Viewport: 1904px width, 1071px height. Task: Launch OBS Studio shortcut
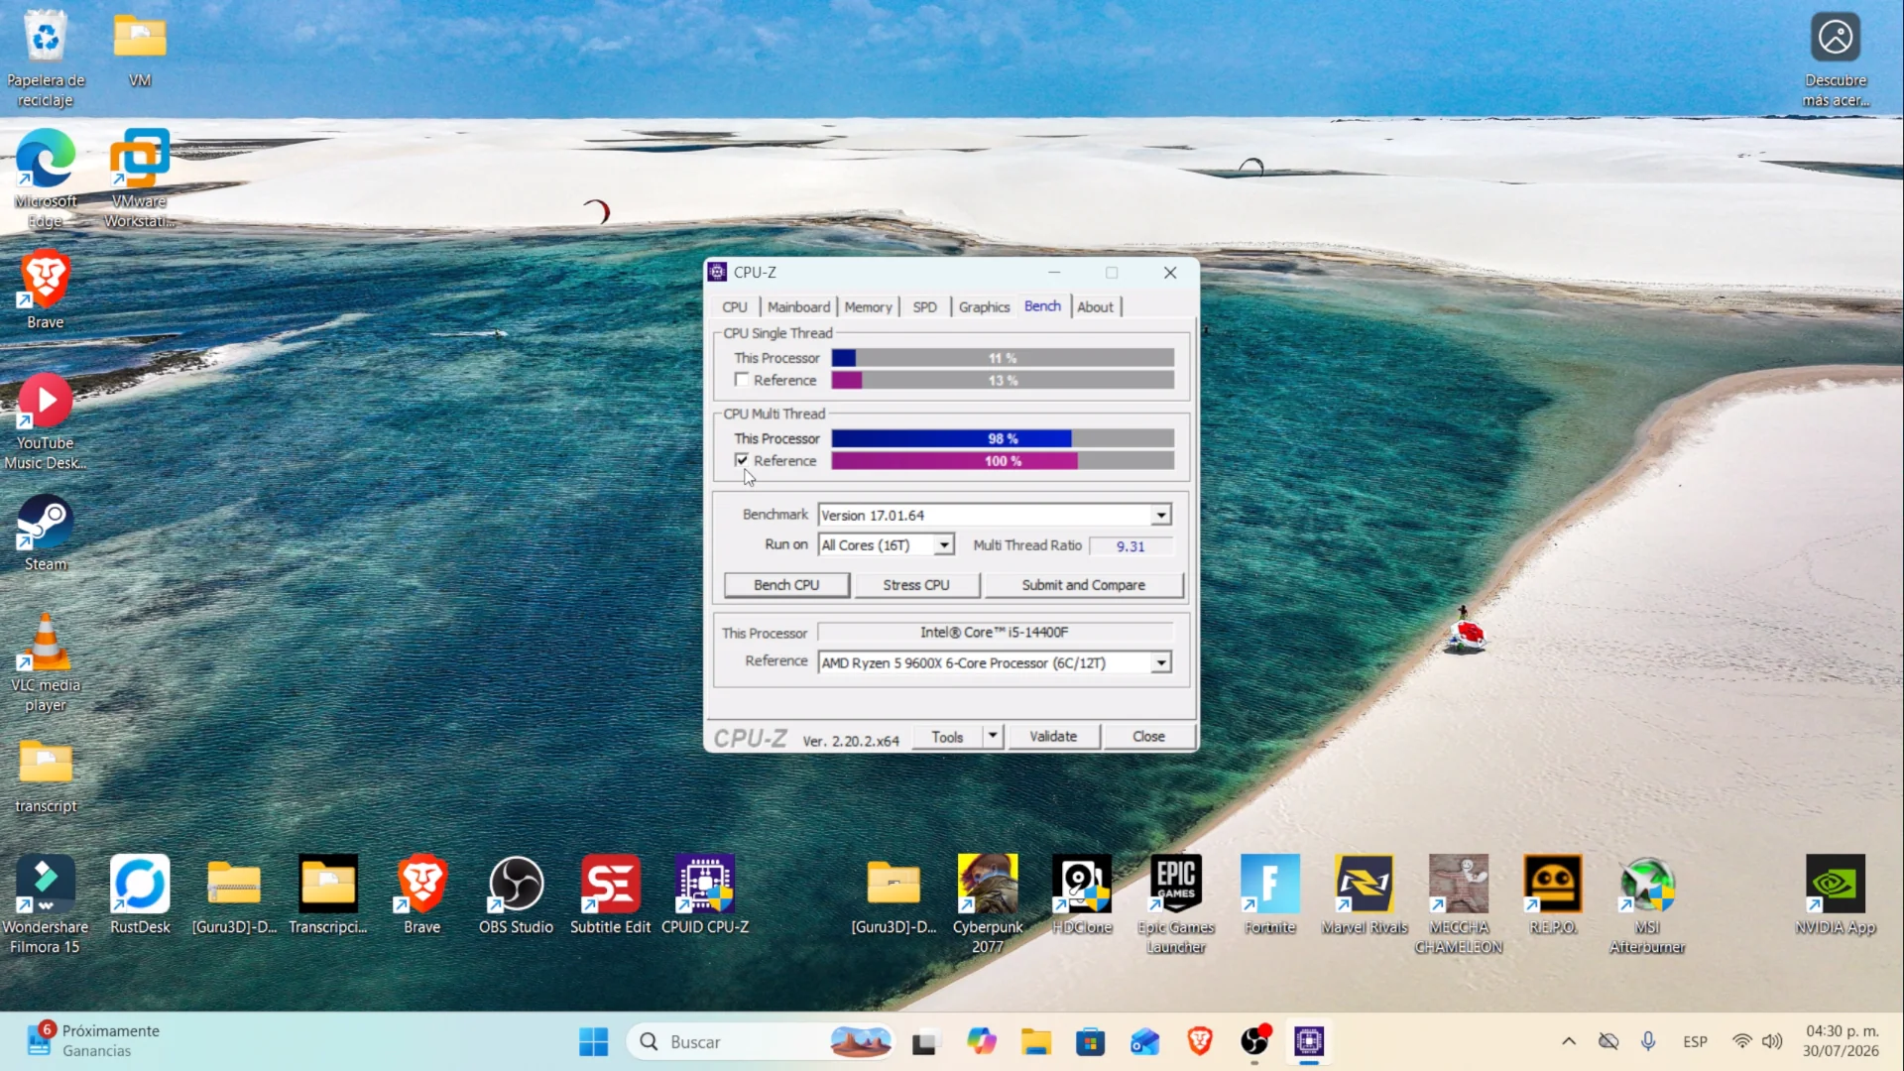pos(517,894)
